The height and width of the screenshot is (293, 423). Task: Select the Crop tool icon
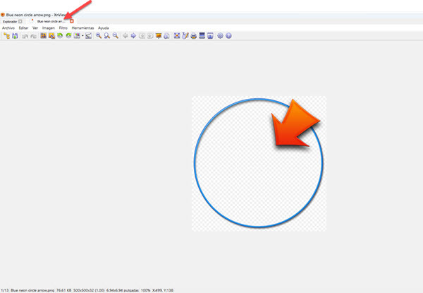(x=43, y=35)
